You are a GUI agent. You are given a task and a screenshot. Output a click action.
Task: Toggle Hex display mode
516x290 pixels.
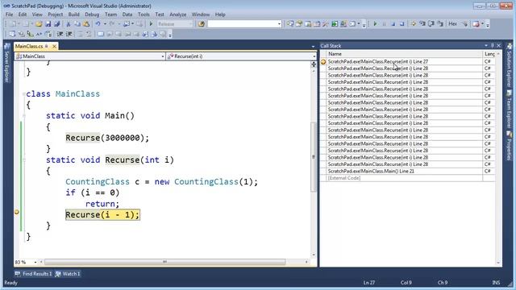(x=453, y=24)
